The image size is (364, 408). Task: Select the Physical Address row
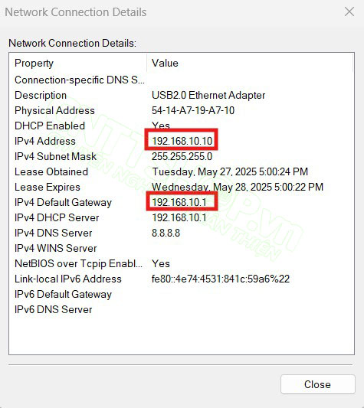coord(182,110)
